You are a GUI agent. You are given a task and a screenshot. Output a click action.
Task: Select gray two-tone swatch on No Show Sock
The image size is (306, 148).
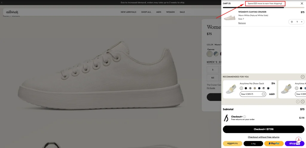point(264,88)
